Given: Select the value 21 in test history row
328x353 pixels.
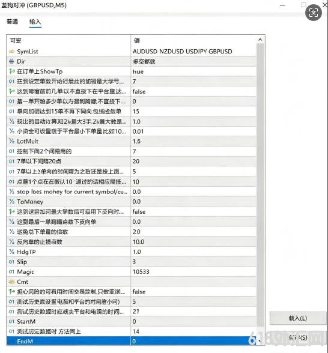Looking at the screenshot, I should coord(193,312).
